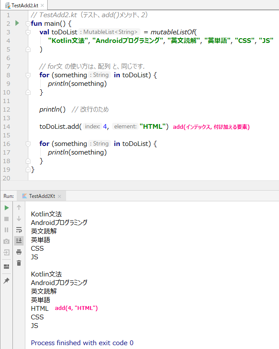Click println(something) on line 17
279x349 pixels.
tap(77, 152)
